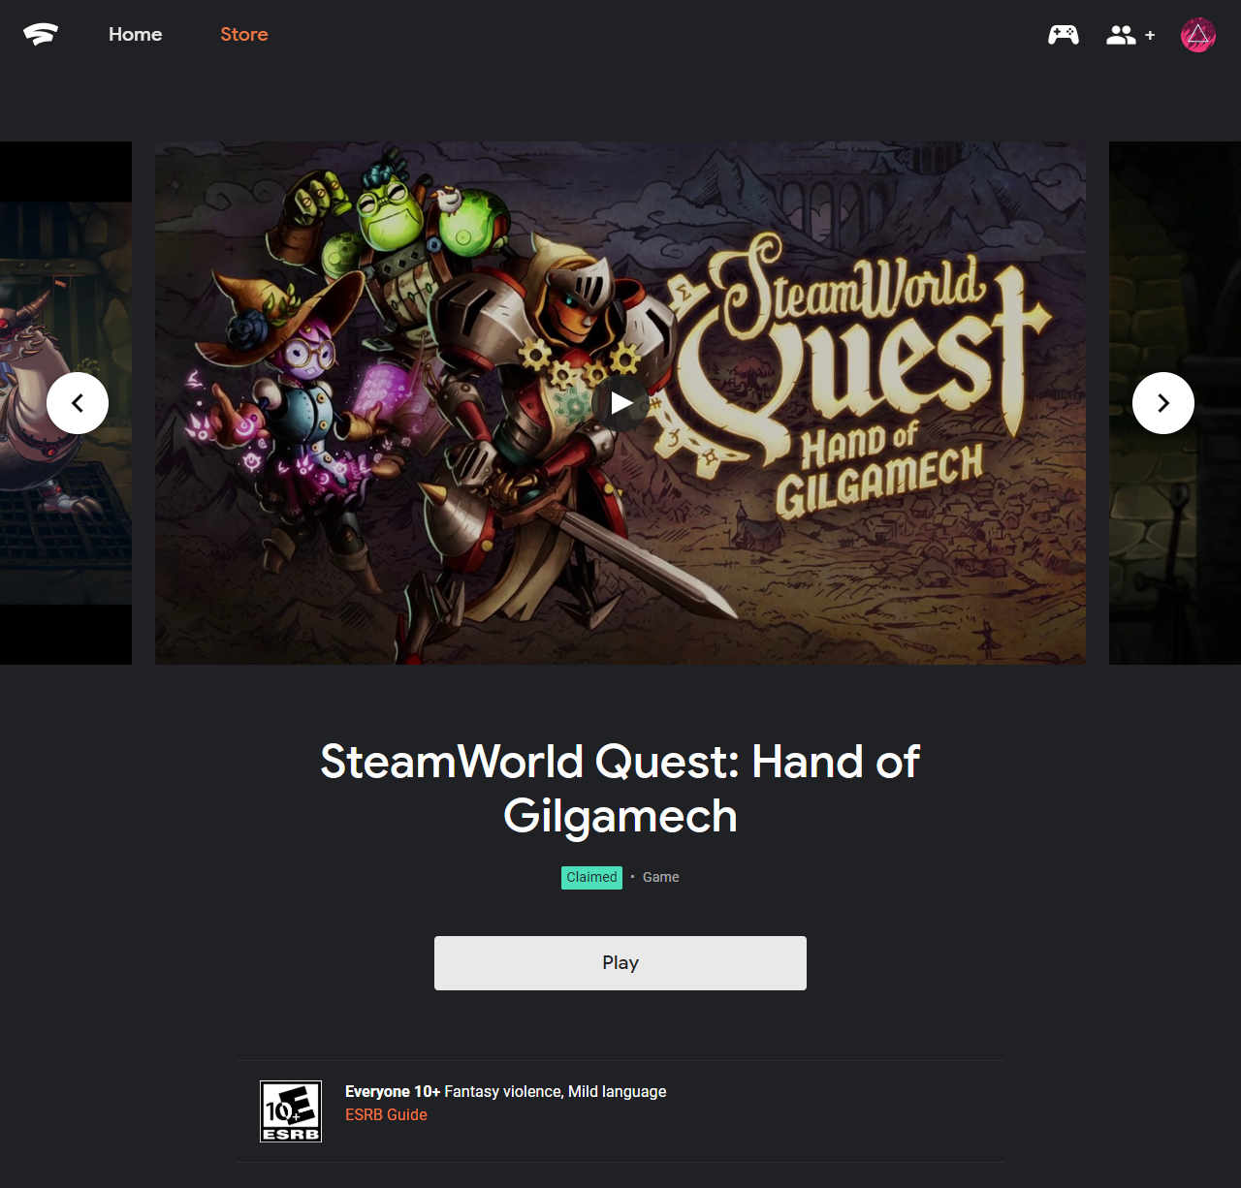Click the Hand of Gilgamech logo artwork
Image resolution: width=1241 pixels, height=1188 pixels.
[x=858, y=373]
